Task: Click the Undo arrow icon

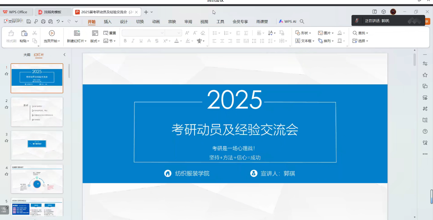Action: pyautogui.click(x=58, y=21)
